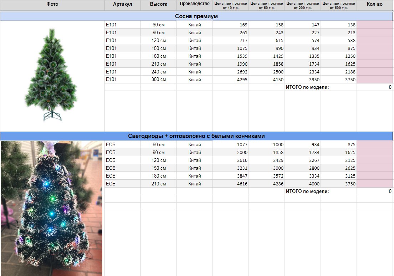The width and height of the screenshot is (394, 276).
Task: Click the "240 см" height cell
Action: tap(159, 72)
